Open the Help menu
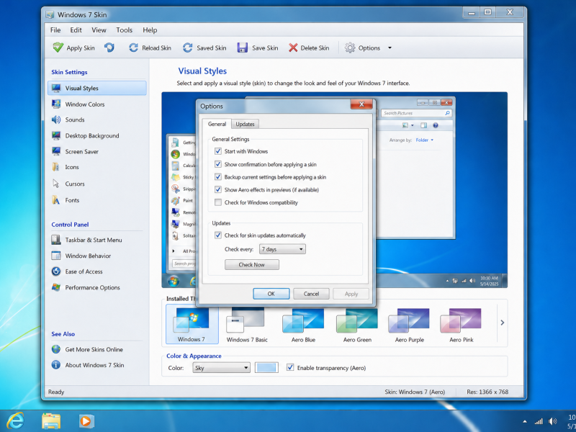Screen dimensions: 576x432 point(150,30)
